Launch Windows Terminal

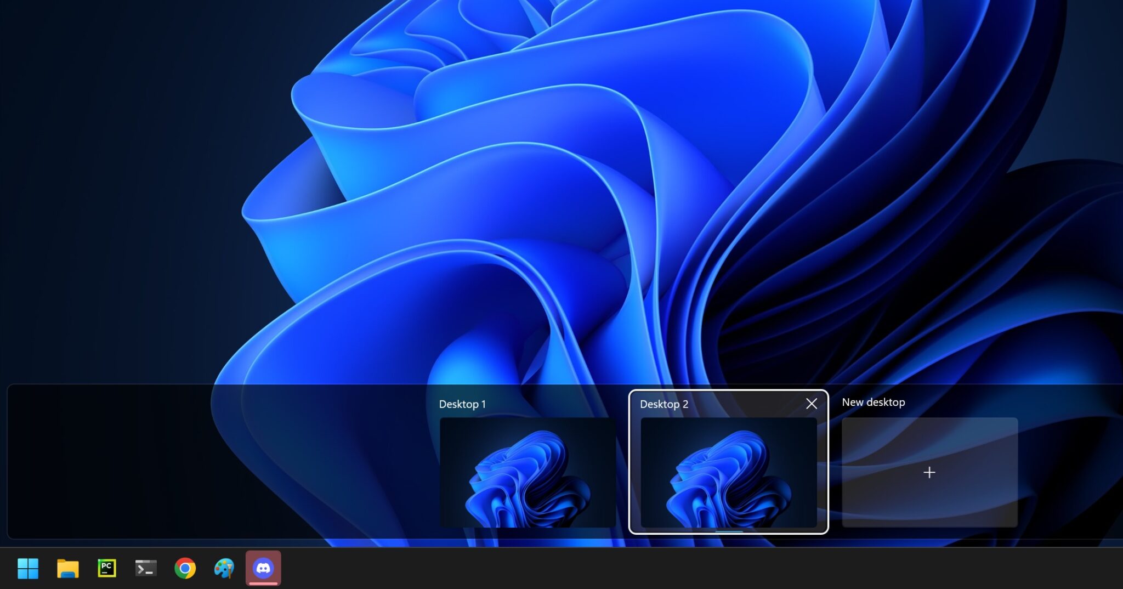click(146, 569)
